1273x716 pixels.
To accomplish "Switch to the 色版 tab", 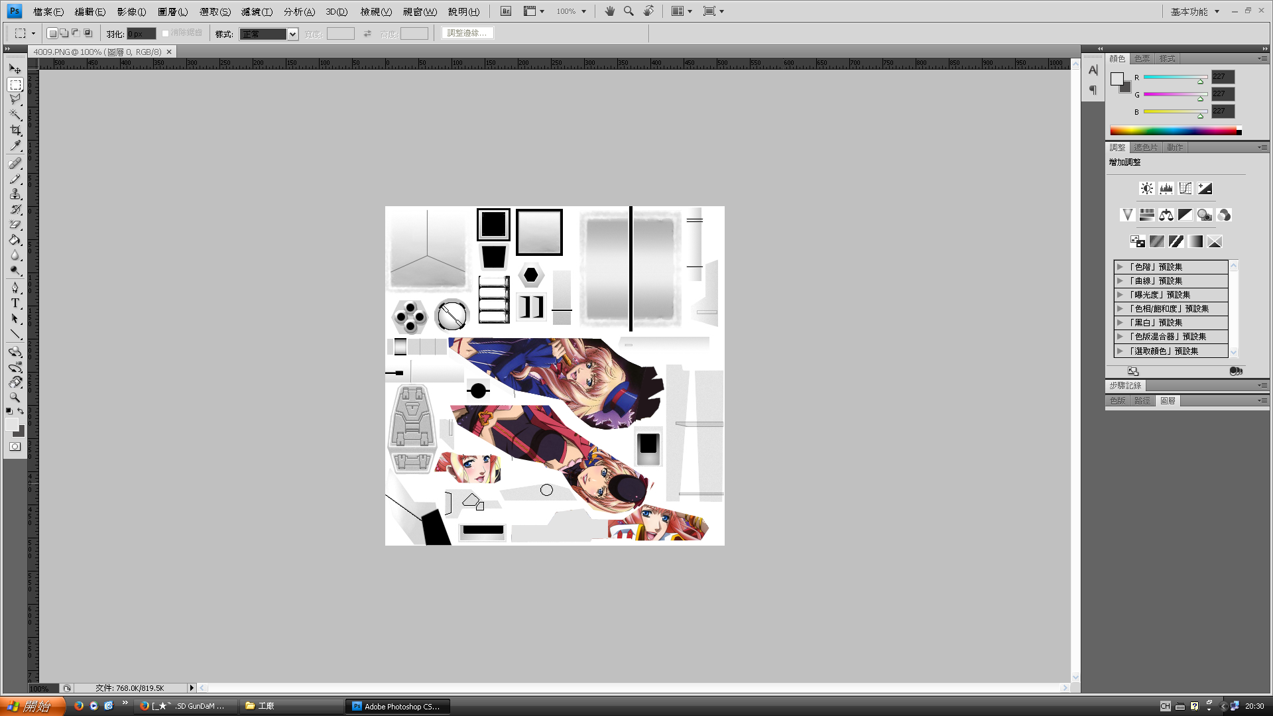I will pos(1117,400).
